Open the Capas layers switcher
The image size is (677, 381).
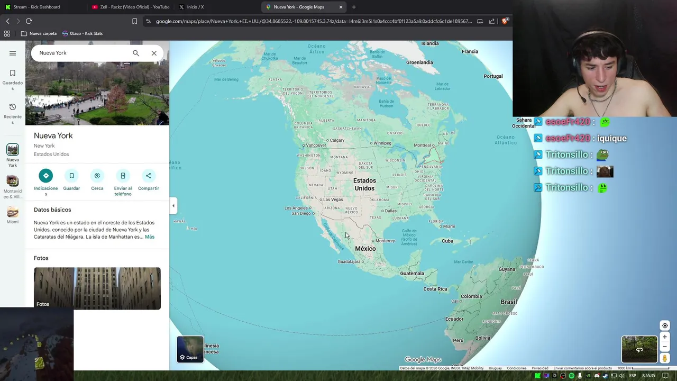(190, 350)
